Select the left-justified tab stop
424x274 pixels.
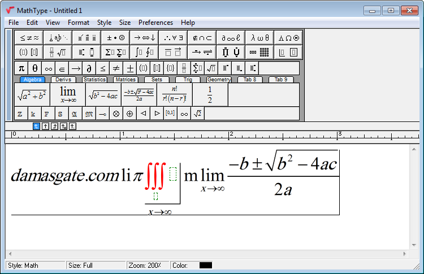point(36,126)
